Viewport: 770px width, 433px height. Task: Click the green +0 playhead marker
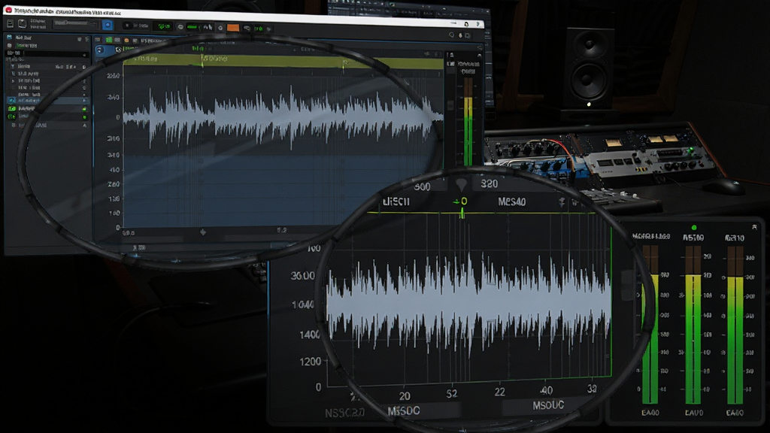click(x=461, y=201)
